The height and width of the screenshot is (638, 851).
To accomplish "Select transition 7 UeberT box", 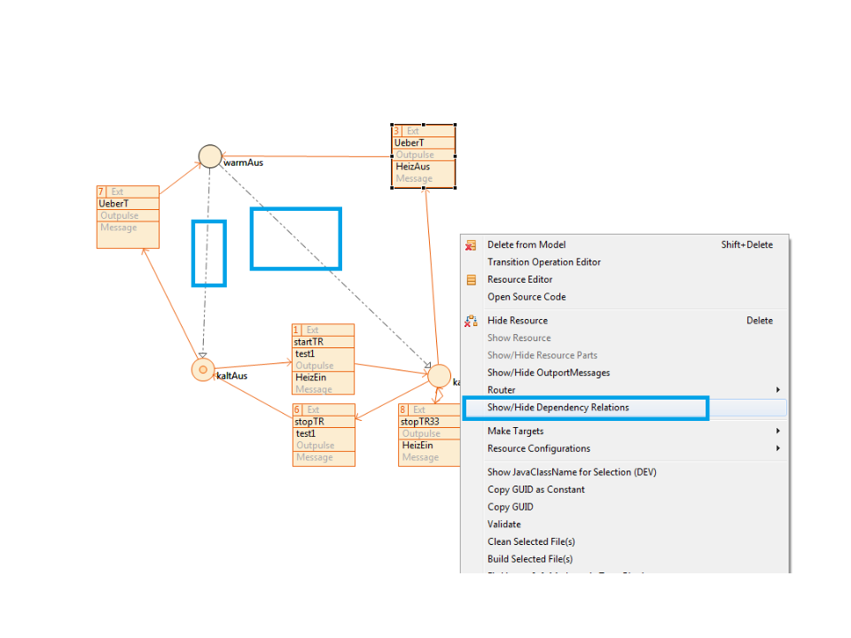I will pyautogui.click(x=128, y=204).
